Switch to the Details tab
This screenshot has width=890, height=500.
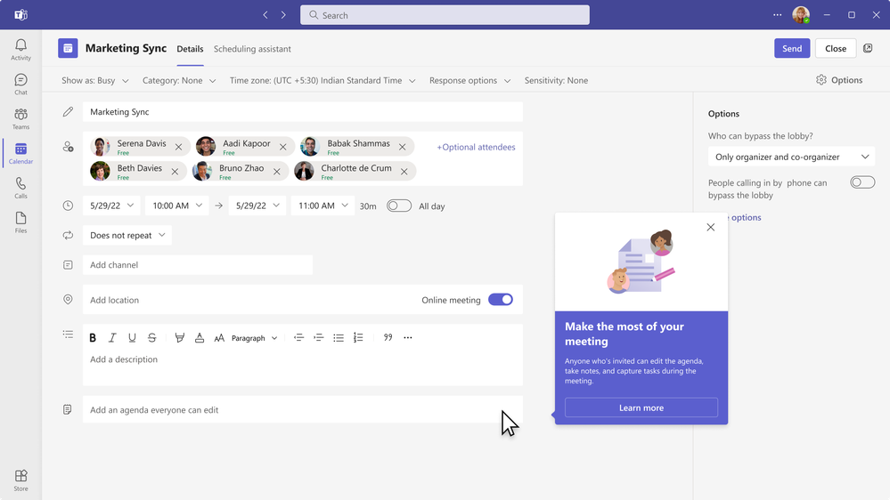pyautogui.click(x=190, y=49)
